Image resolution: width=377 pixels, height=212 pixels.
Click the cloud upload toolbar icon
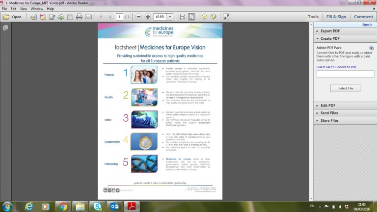pyautogui.click(x=61, y=17)
